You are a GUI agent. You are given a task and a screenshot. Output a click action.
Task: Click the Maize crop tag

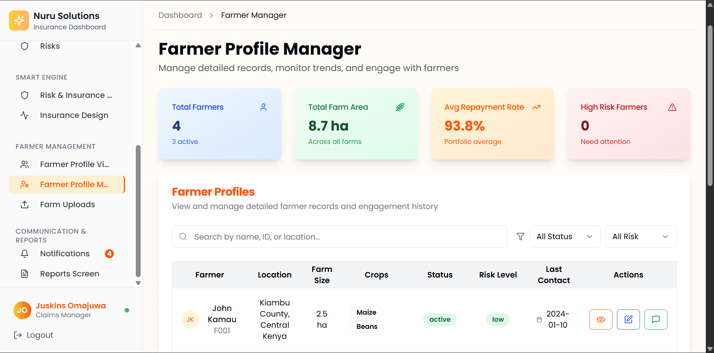(x=366, y=312)
